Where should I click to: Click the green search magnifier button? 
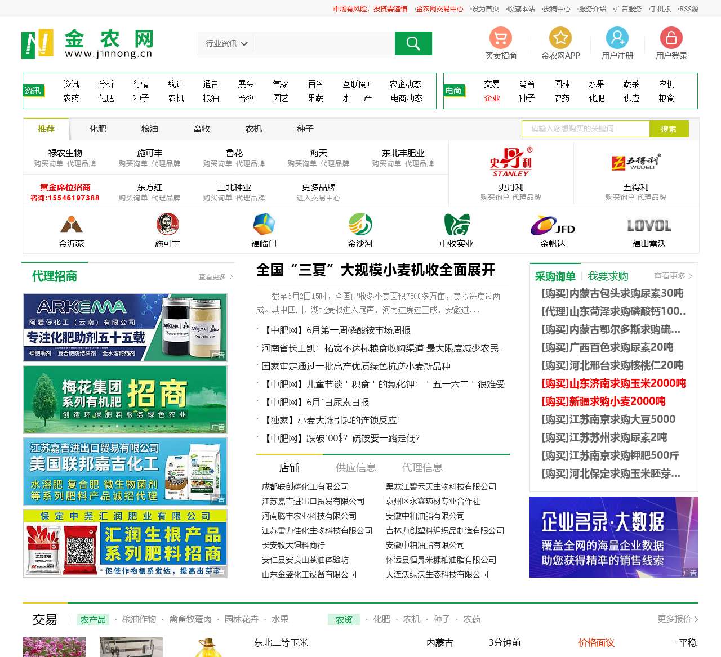(413, 43)
